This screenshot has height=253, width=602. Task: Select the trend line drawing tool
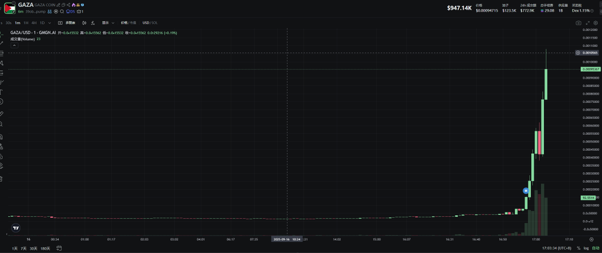tap(2, 43)
